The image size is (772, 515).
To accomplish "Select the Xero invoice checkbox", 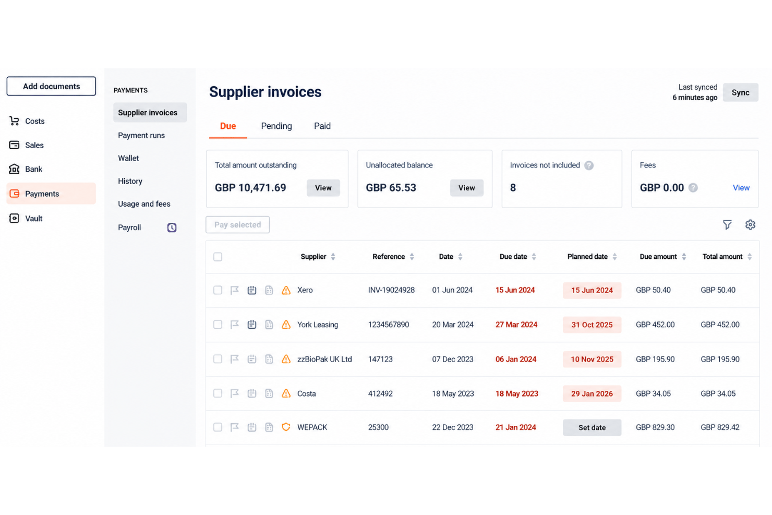I will point(218,290).
